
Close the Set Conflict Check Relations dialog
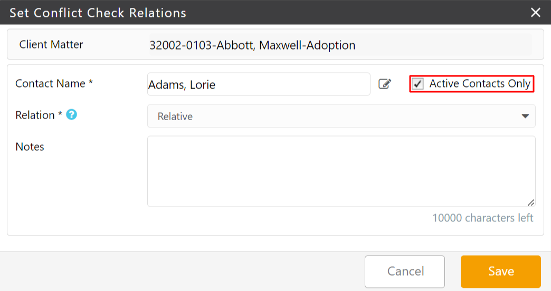(536, 12)
